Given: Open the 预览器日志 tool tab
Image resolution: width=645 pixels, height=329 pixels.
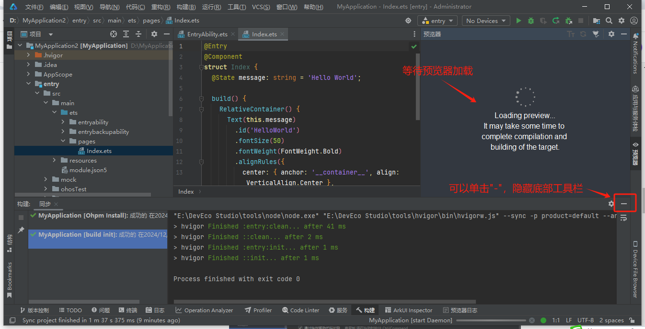Looking at the screenshot, I should tap(460, 310).
